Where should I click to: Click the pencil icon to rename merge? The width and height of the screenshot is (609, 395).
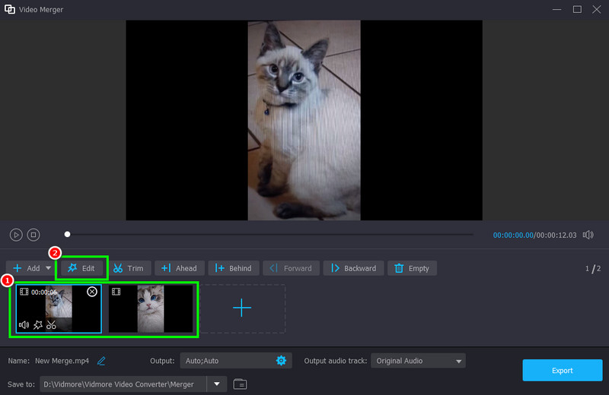[101, 361]
